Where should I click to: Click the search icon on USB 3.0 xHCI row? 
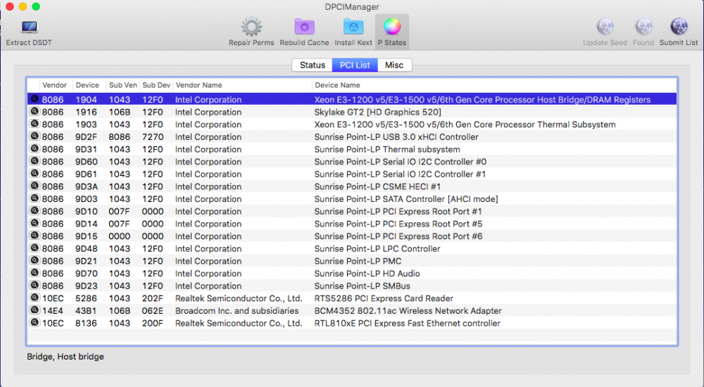34,136
